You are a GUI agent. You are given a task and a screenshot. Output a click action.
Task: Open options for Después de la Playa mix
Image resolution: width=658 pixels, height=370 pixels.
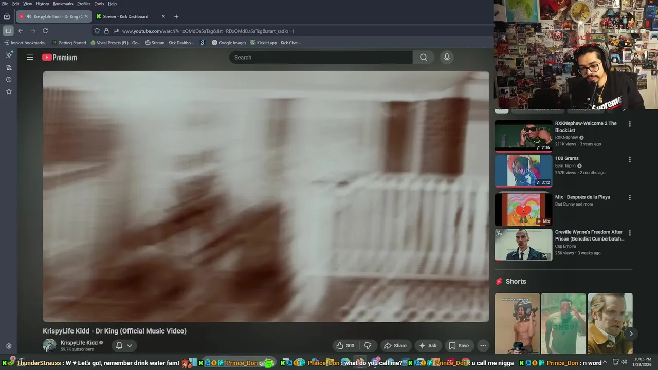(630, 198)
